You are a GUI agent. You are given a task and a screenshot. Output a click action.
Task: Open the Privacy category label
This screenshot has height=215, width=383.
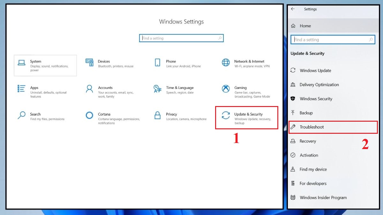171,114
